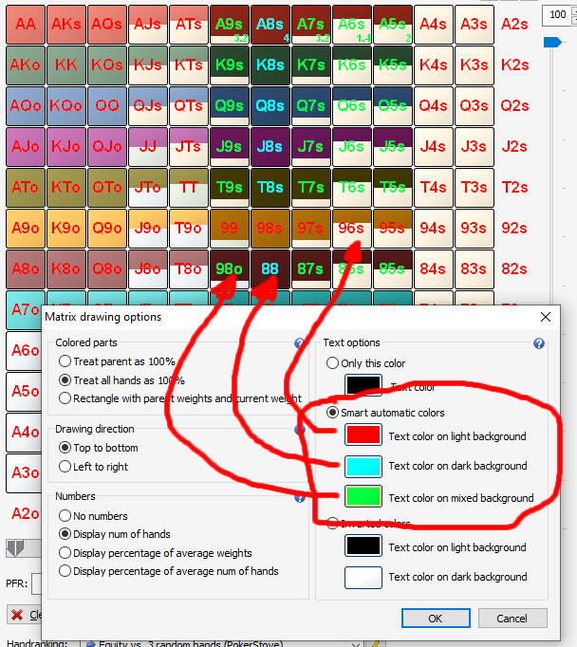Click the grey slider thumb above PFR

pos(16,548)
